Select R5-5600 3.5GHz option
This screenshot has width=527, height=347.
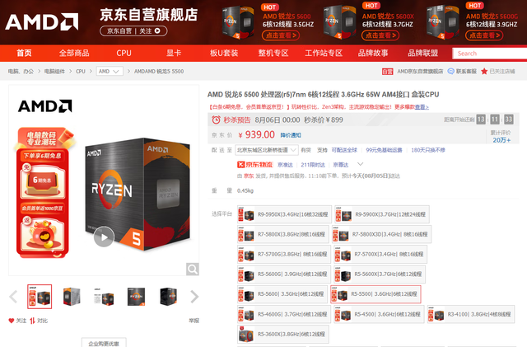282,293
